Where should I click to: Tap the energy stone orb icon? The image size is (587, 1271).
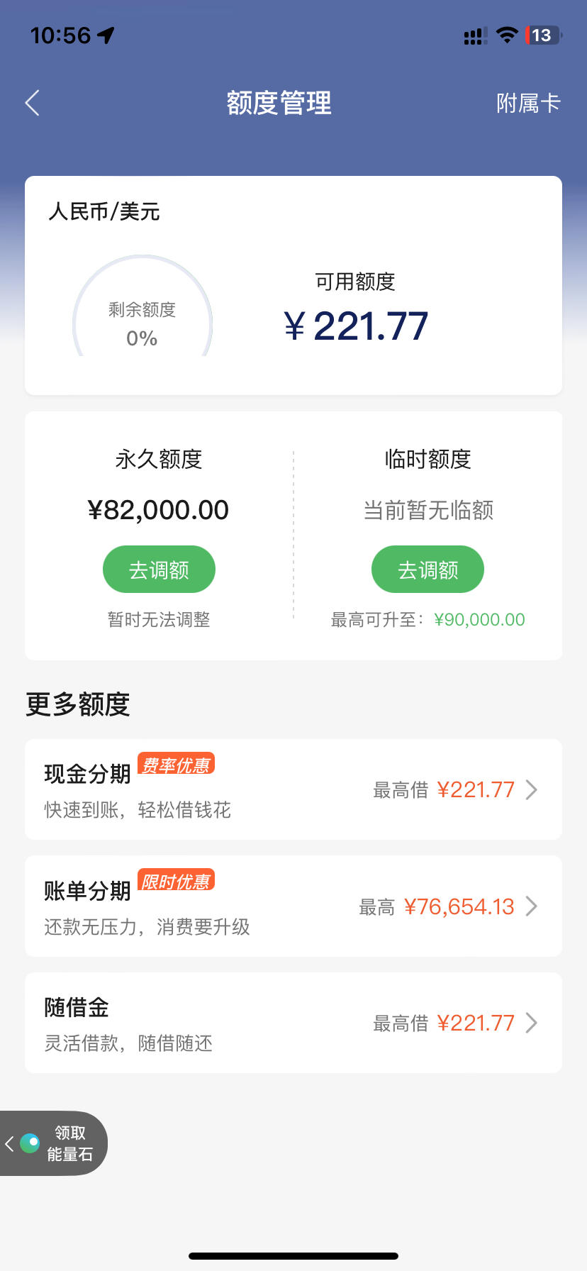pos(30,1143)
